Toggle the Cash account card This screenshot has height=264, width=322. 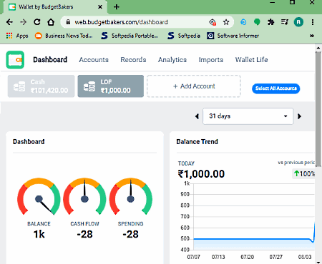click(41, 86)
